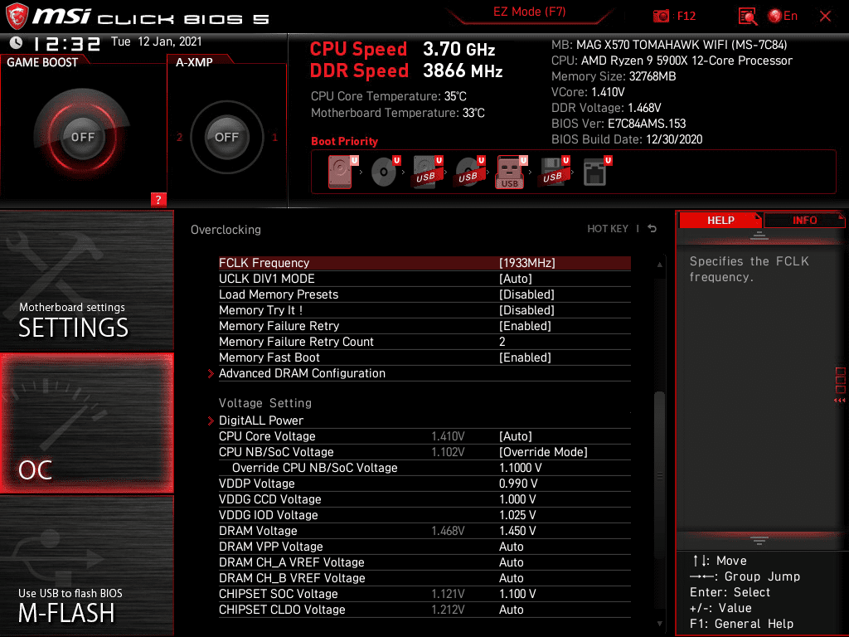Click the help panel bottom collapse handle
This screenshot has width=849, height=637.
(759, 541)
